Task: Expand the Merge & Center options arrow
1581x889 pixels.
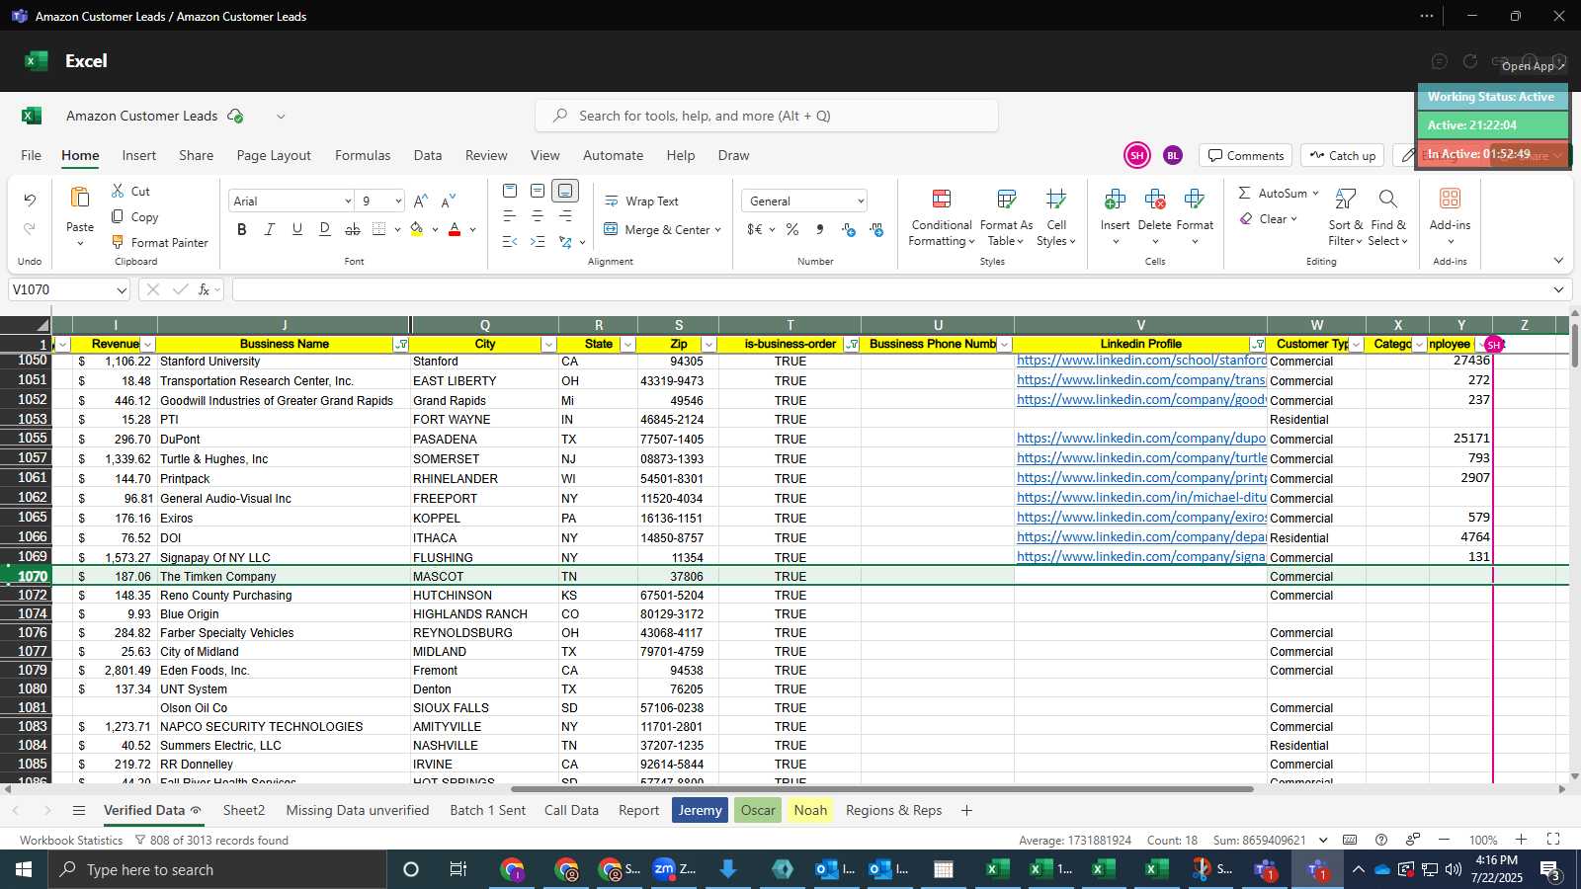Action: 717,230
